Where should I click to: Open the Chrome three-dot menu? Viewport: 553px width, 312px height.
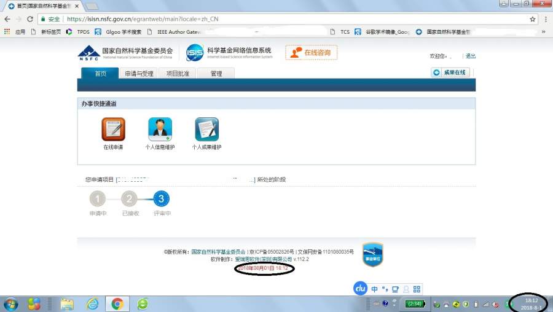point(546,19)
